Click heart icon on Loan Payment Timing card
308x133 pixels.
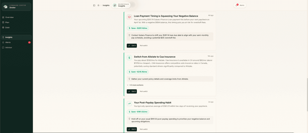pos(129,17)
